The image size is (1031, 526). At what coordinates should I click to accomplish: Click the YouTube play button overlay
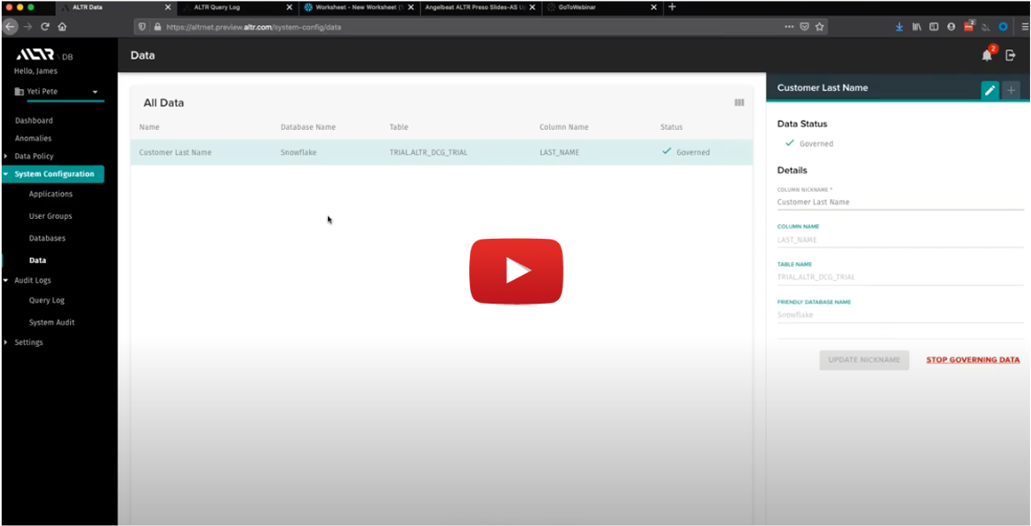516,271
